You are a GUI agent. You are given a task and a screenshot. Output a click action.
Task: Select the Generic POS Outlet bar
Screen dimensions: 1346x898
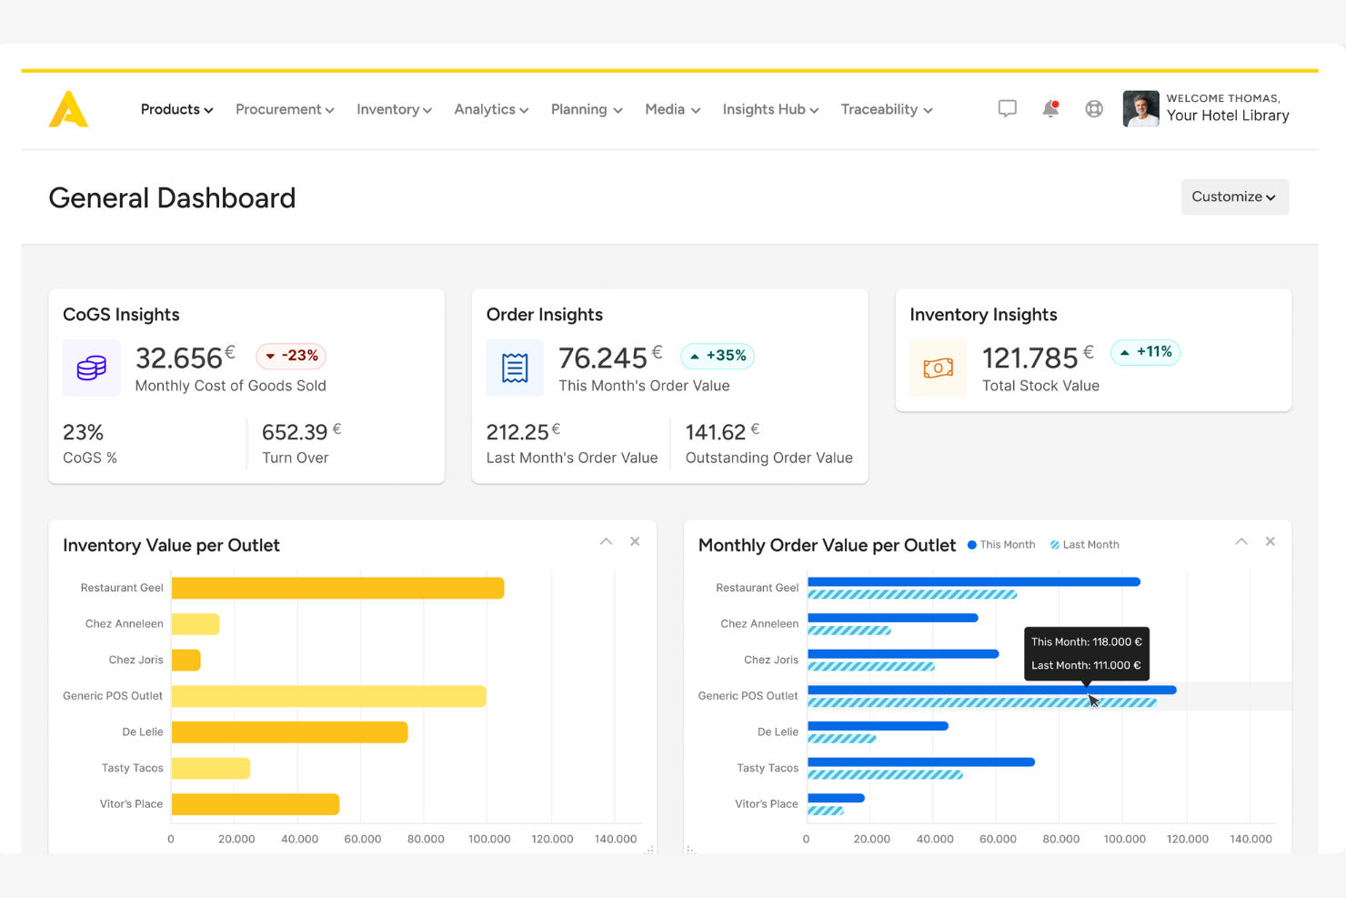click(327, 696)
